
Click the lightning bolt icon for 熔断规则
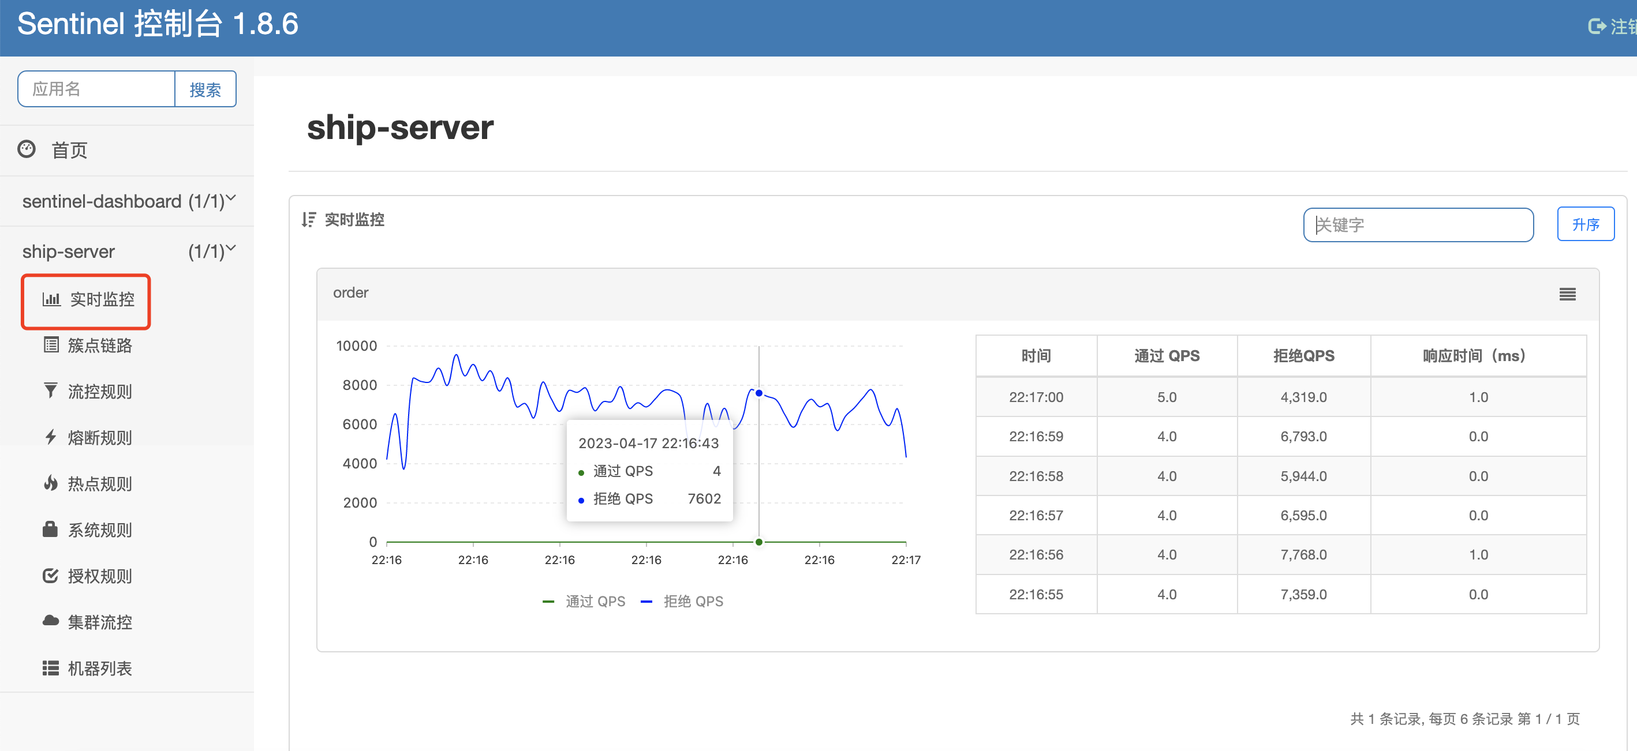tap(51, 437)
